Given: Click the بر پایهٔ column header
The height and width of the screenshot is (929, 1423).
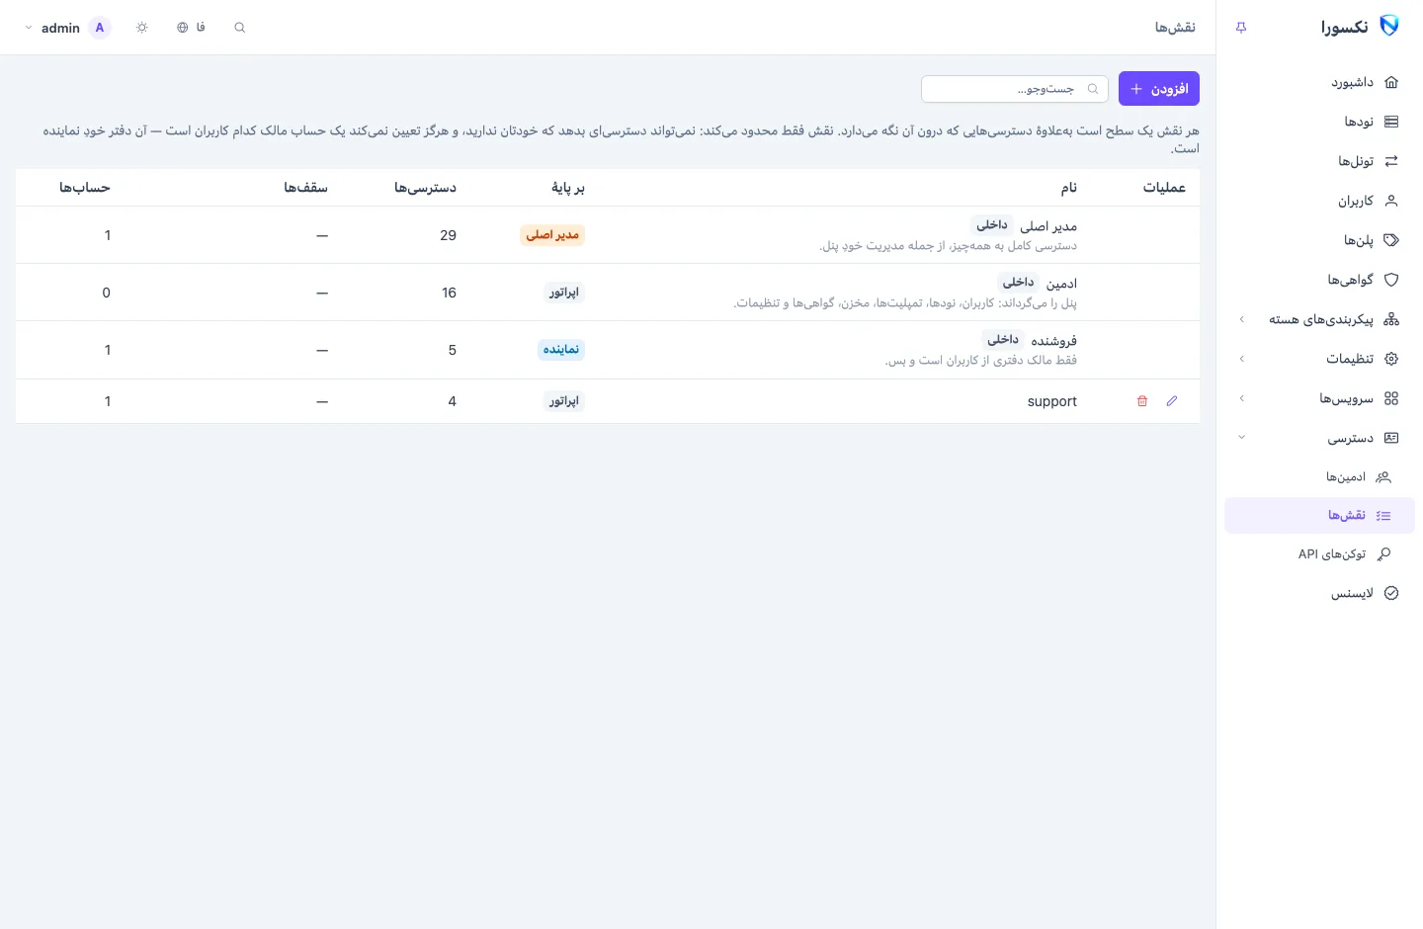Looking at the screenshot, I should coord(568,188).
